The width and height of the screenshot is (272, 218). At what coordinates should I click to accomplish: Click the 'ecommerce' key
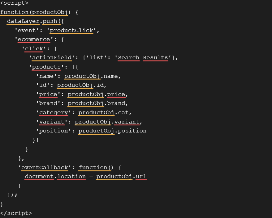[x=34, y=40]
